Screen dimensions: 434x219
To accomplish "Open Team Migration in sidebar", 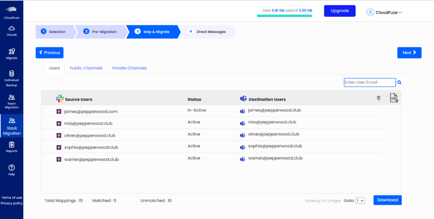I will tap(11, 101).
